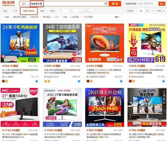
Task: Click the 1/100 page indicator
Action: coord(159,11)
